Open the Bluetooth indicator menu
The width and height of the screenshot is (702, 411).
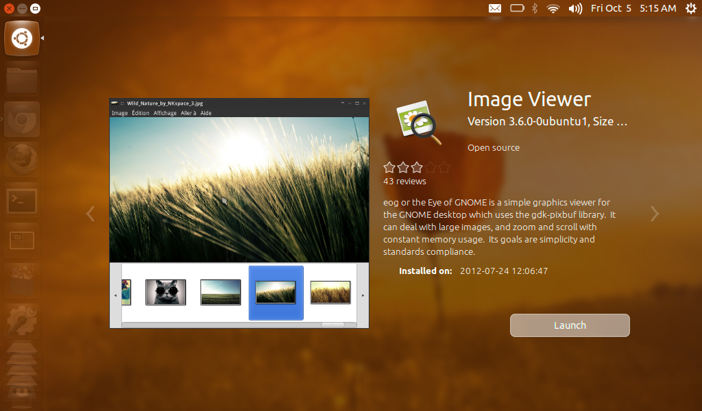pos(535,8)
